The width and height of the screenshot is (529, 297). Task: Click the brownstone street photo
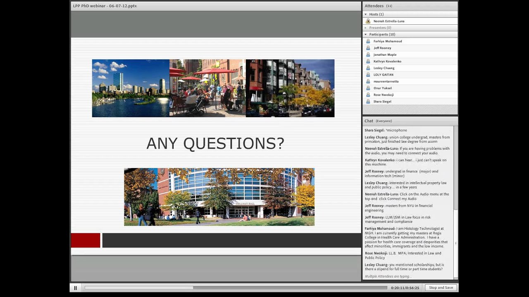(290, 88)
